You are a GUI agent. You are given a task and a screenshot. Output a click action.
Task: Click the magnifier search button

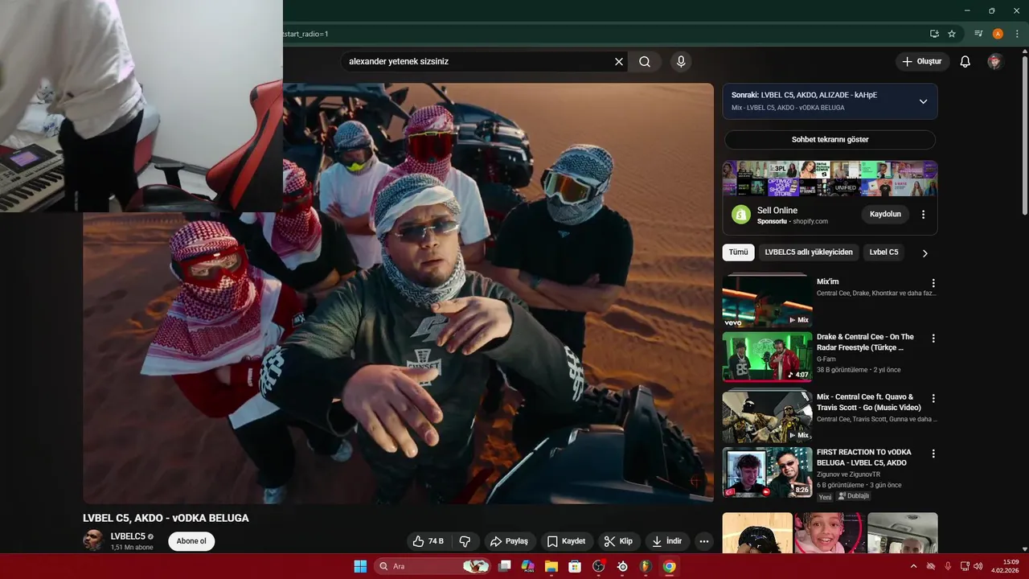645,61
